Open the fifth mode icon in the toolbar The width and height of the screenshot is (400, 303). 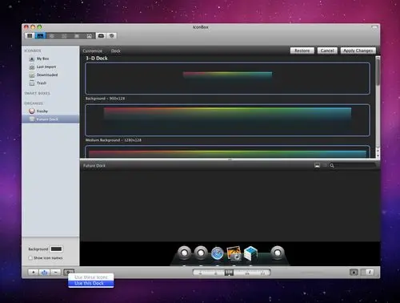(77, 36)
